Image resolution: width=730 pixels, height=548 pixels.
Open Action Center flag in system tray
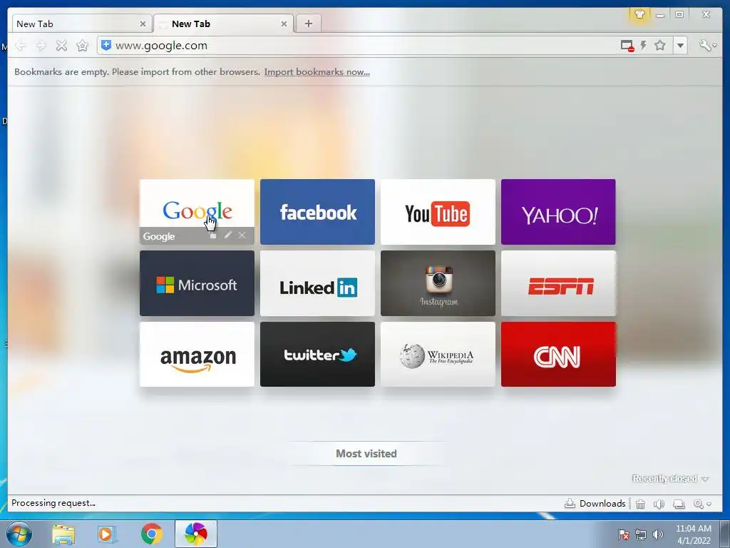(x=623, y=534)
